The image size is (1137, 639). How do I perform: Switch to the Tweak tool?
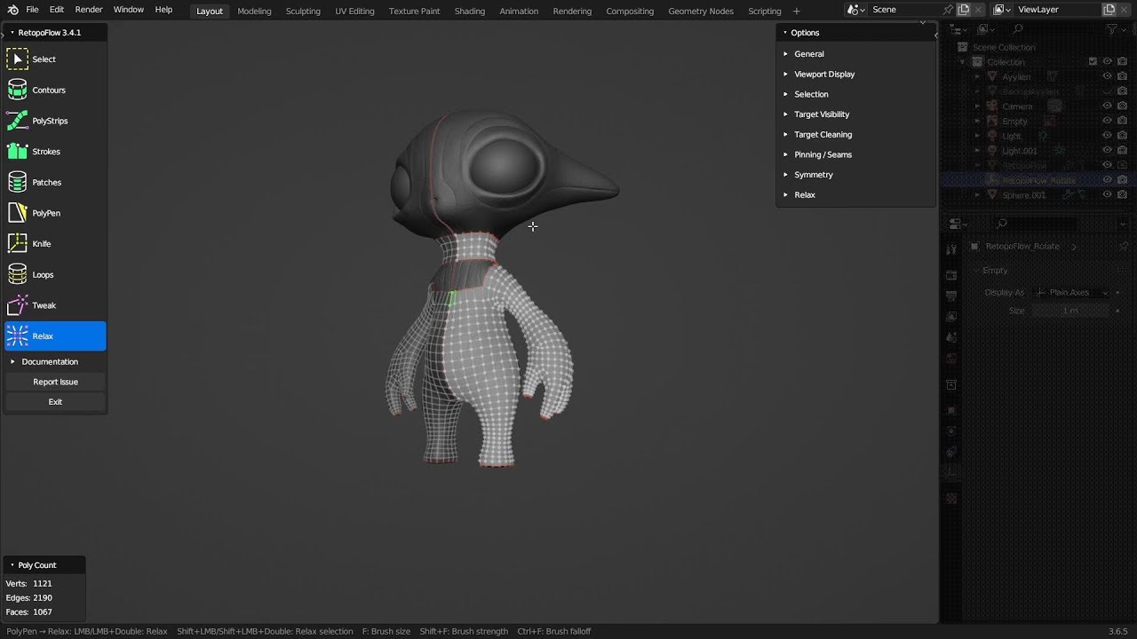(x=55, y=305)
